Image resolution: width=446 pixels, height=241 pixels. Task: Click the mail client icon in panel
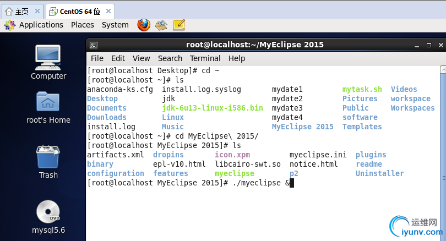pos(161,25)
